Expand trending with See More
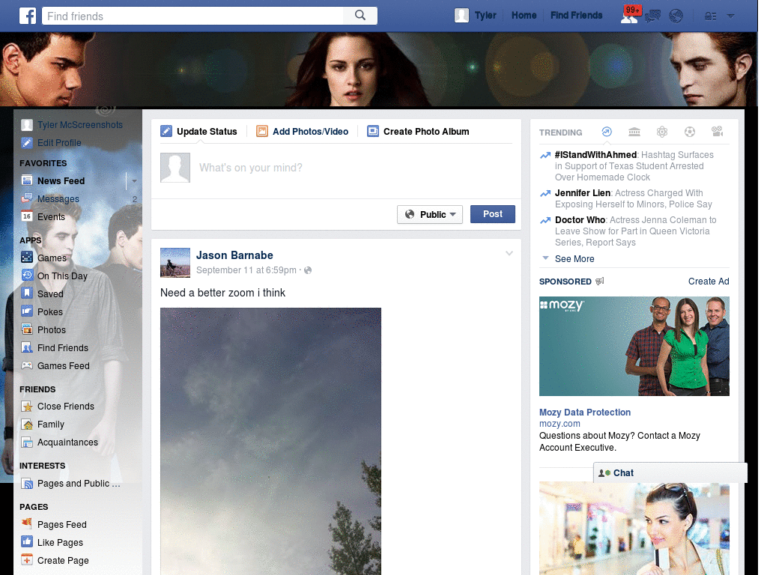Screen dimensions: 767x575 point(575,258)
